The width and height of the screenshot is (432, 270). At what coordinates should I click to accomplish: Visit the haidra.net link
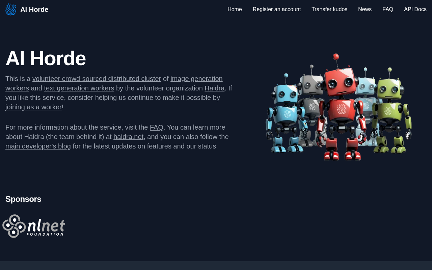129,136
